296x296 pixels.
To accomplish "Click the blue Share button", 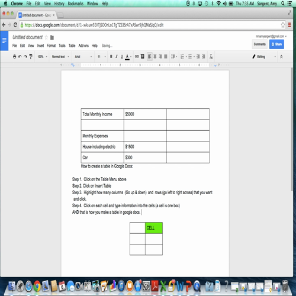I will click(276, 44).
